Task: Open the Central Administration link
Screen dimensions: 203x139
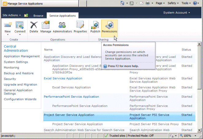Action: [16, 48]
